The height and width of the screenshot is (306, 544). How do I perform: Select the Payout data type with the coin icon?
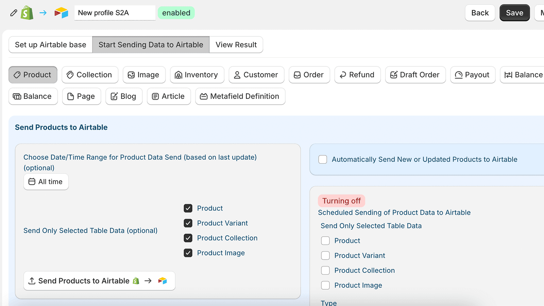[x=473, y=75]
